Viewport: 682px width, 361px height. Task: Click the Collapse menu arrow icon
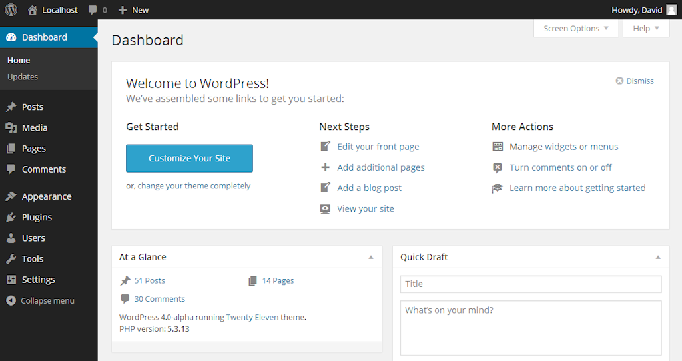tap(11, 300)
